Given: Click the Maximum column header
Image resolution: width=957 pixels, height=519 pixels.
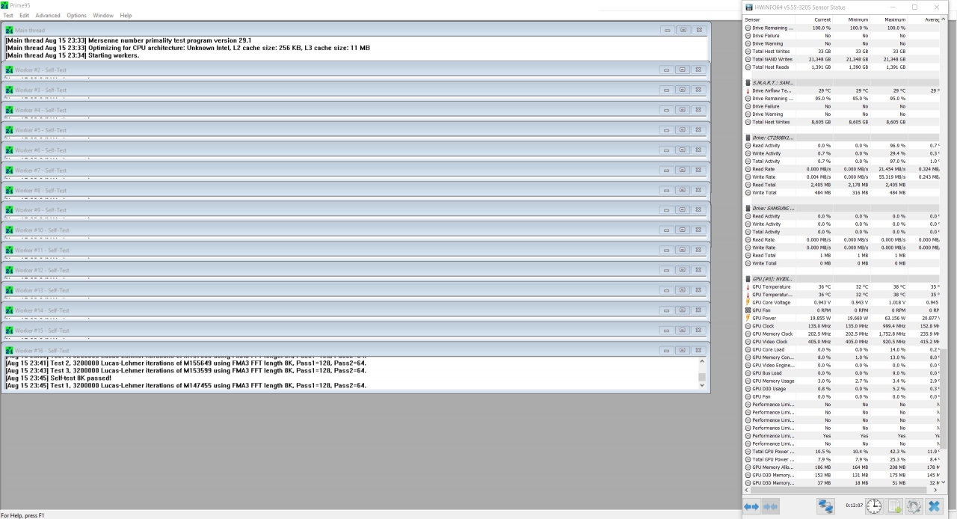Looking at the screenshot, I should coord(894,19).
